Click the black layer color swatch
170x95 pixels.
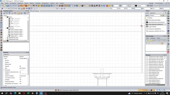point(136,6)
